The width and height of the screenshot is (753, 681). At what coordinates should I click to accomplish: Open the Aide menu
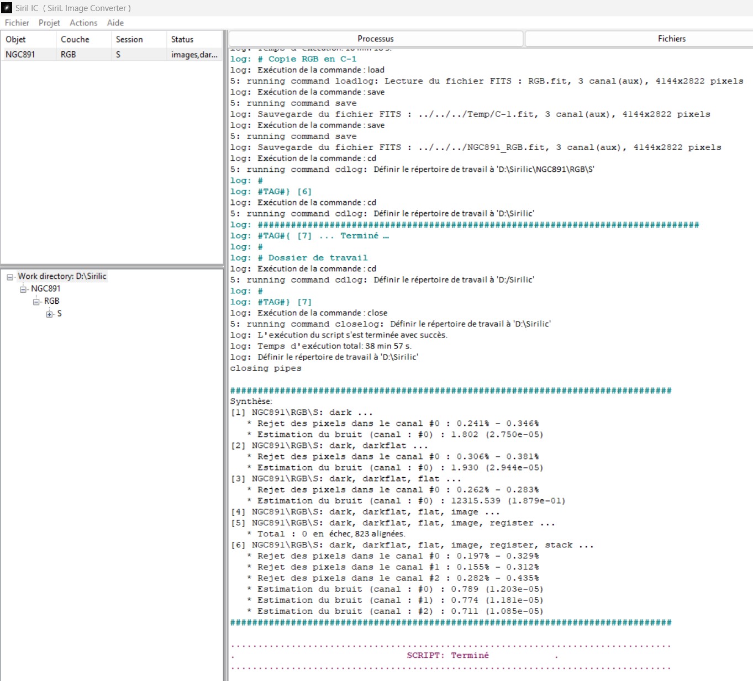click(x=115, y=23)
